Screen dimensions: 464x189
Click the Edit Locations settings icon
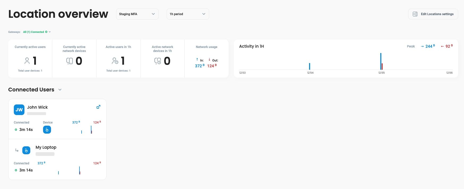[415, 14]
